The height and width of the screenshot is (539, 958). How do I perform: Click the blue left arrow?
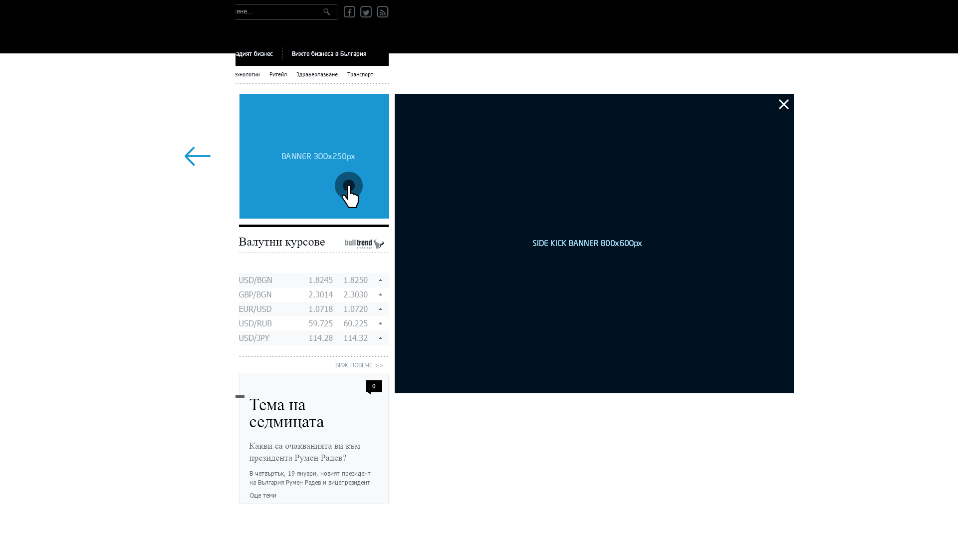[198, 156]
